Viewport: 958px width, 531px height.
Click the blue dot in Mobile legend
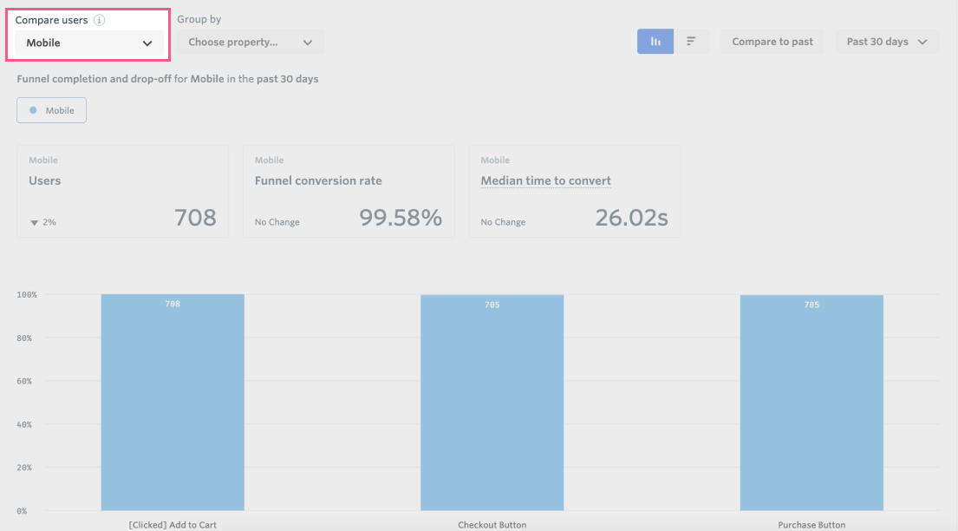[33, 110]
